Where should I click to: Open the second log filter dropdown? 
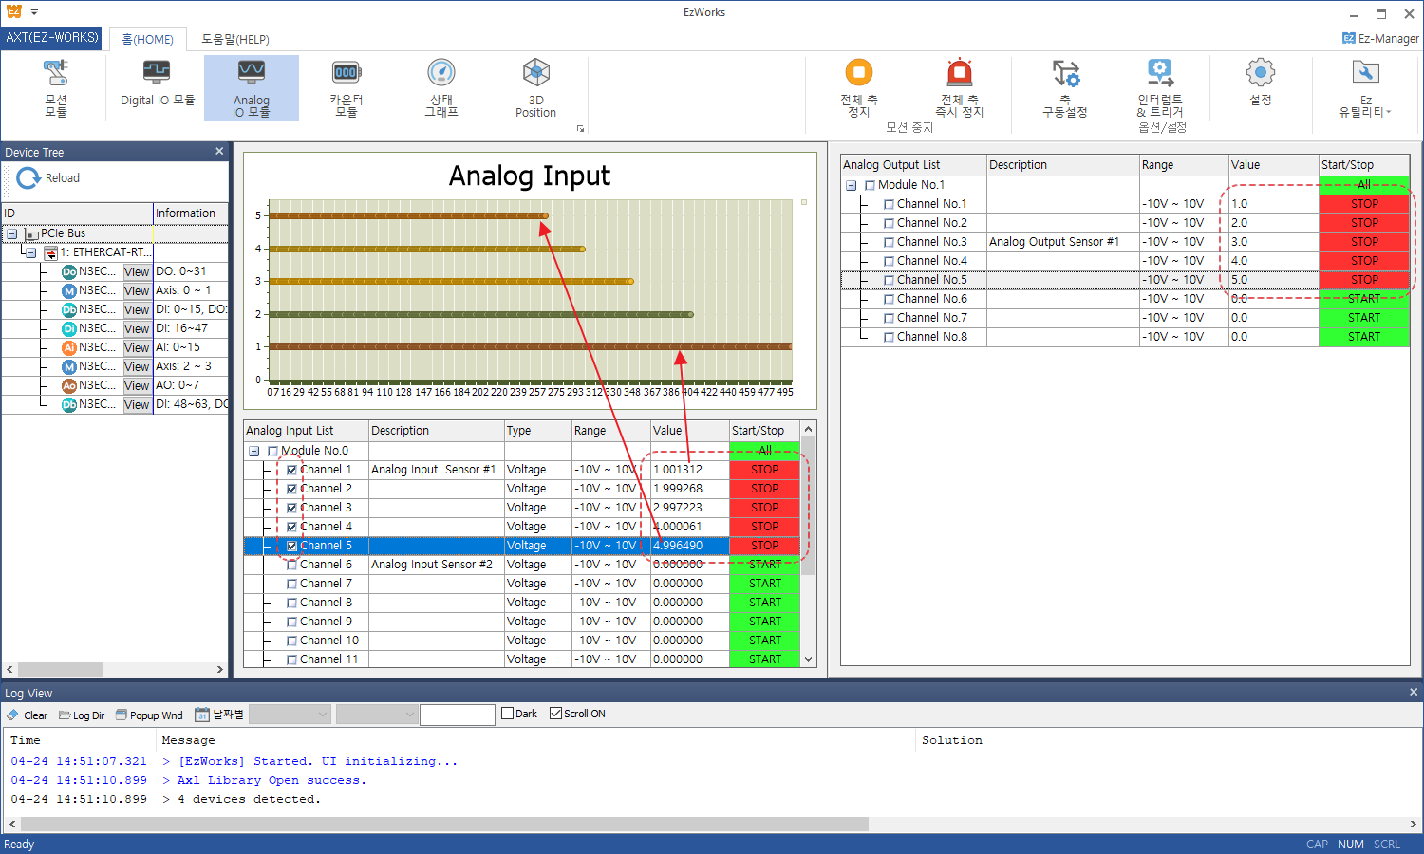tap(377, 715)
